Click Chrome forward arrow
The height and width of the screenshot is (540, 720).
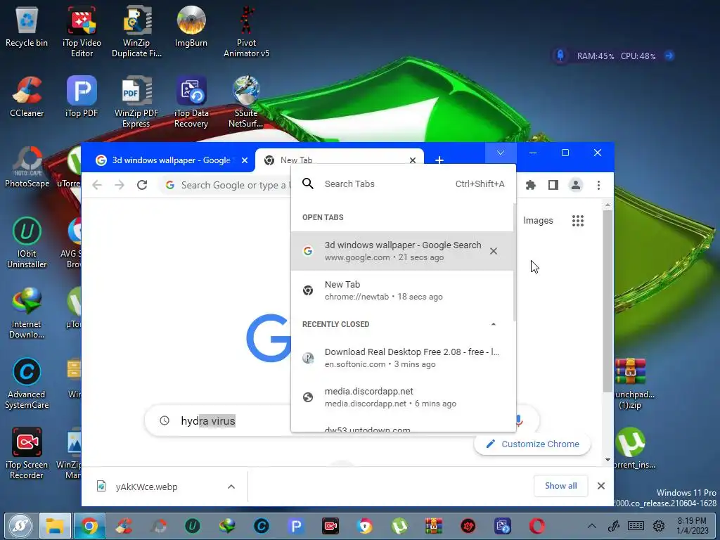click(x=120, y=185)
